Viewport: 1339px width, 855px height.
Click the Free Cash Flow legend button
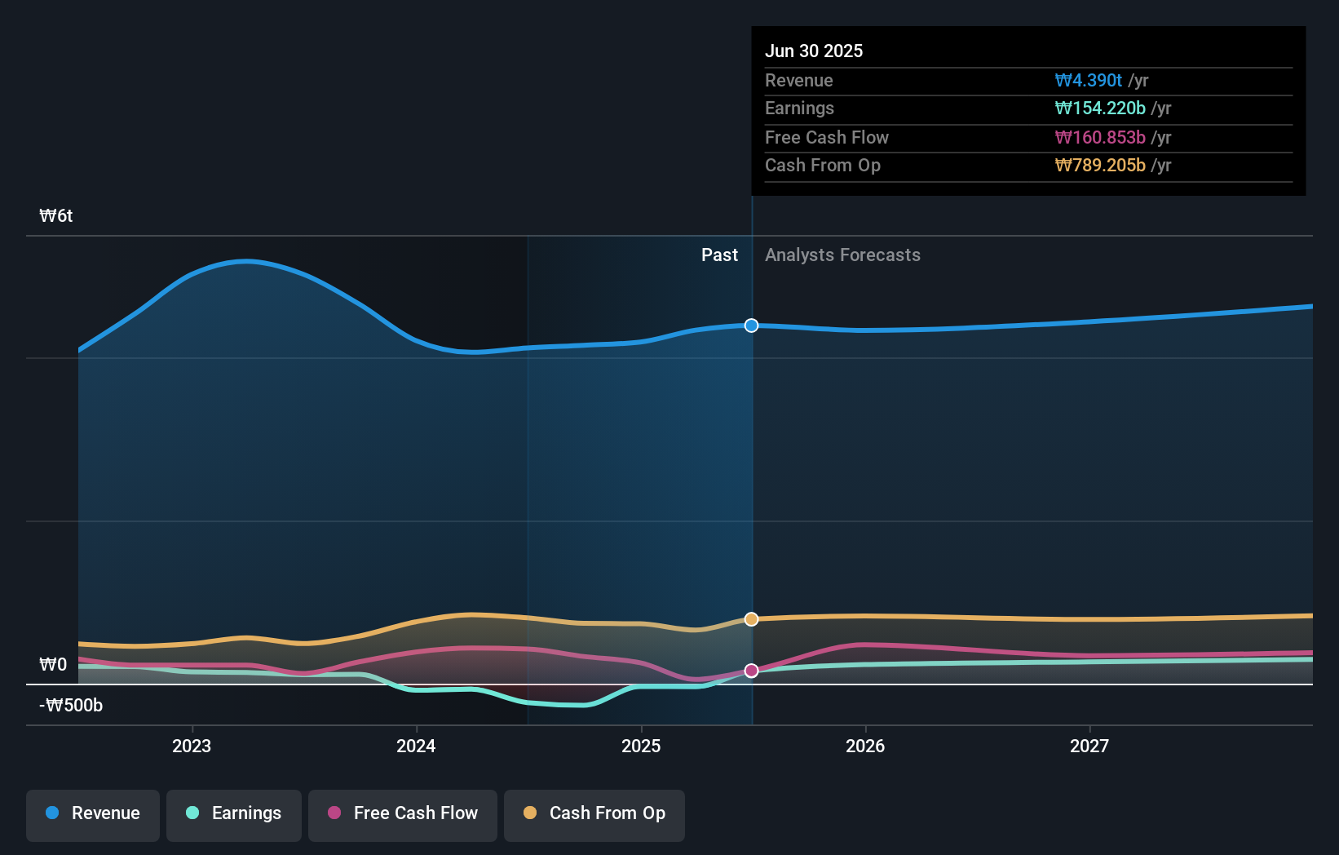(x=402, y=814)
